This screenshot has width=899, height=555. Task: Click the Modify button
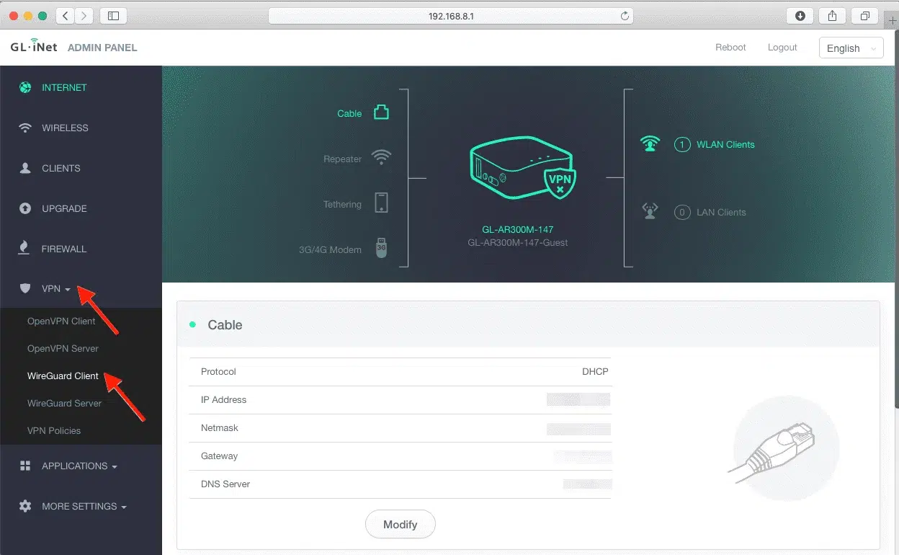tap(400, 524)
